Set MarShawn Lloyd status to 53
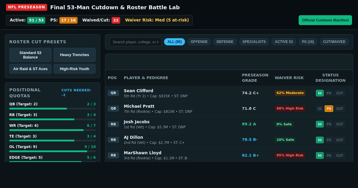This screenshot has width=358, height=188. pos(320,155)
